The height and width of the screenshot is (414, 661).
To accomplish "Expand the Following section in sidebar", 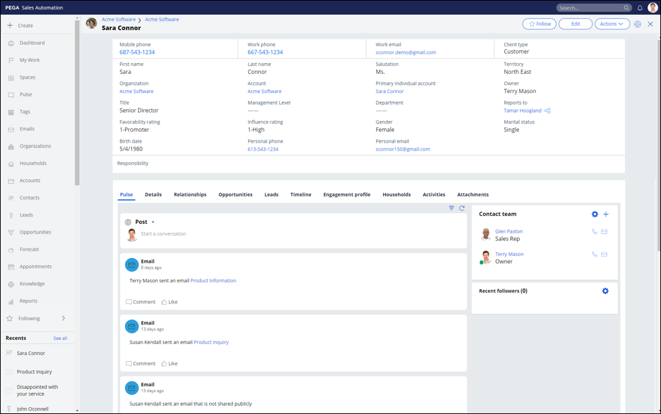I will (x=63, y=318).
